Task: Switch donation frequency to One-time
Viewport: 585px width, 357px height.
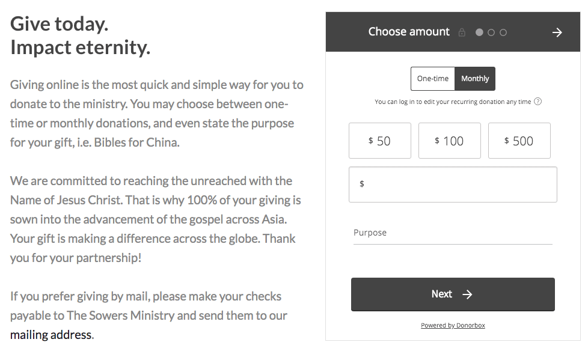Action: pyautogui.click(x=433, y=79)
